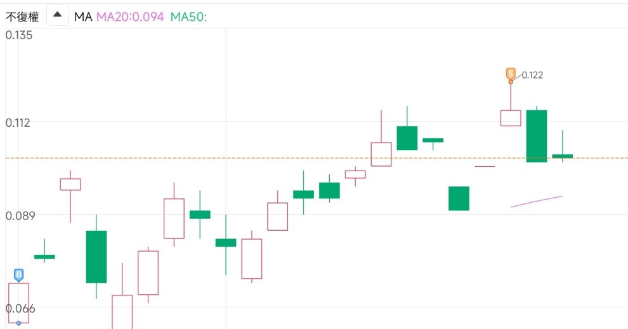628x329 pixels.
Task: Click the 0.122 high price label
Action: (x=532, y=75)
